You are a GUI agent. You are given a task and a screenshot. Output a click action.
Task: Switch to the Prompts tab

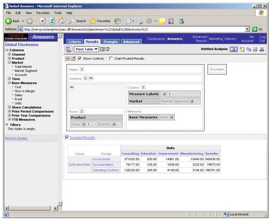click(x=111, y=41)
